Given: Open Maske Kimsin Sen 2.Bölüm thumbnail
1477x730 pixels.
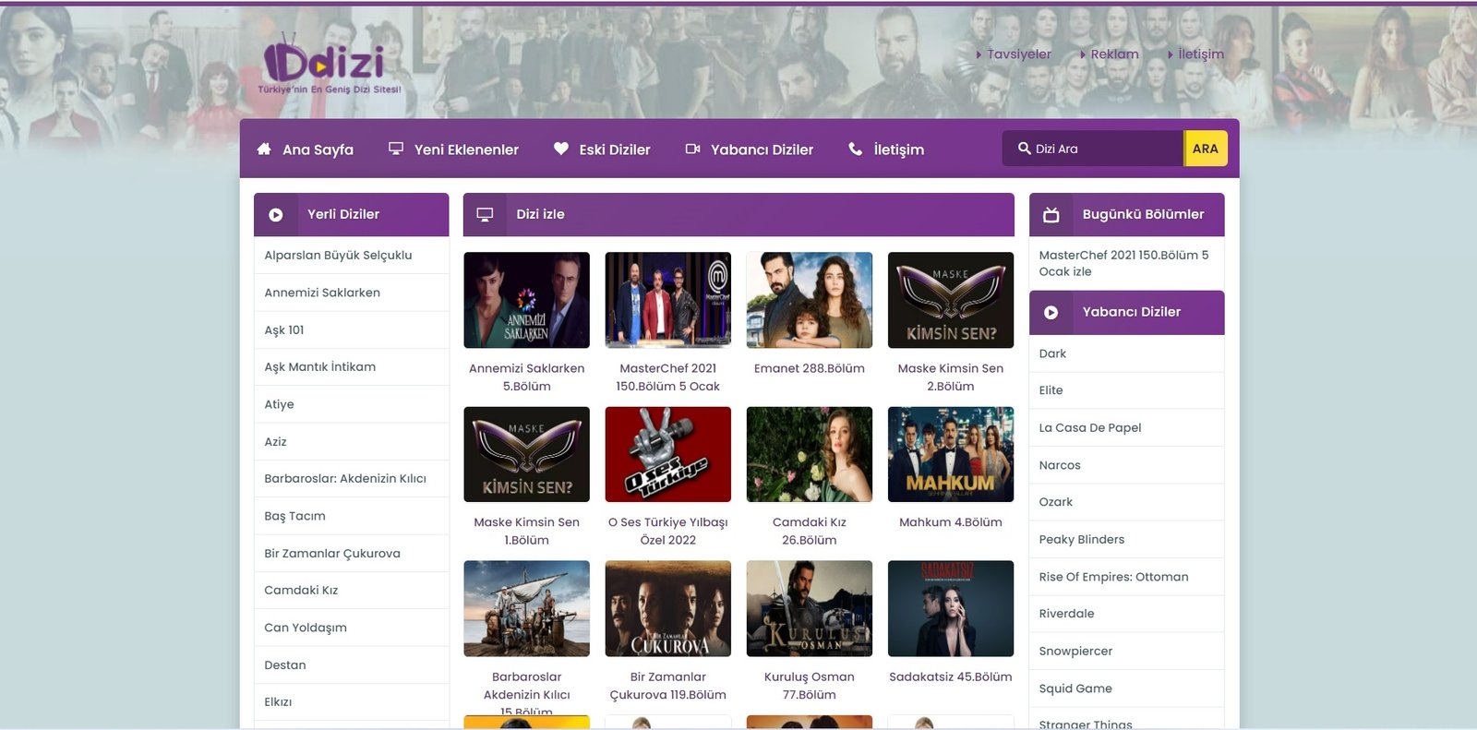Looking at the screenshot, I should [950, 300].
